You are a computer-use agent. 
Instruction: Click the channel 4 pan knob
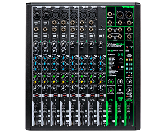click(63, 88)
